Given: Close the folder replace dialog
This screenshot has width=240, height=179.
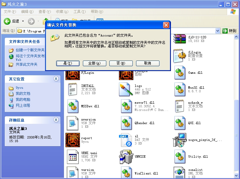Looking at the screenshot, I should pos(166,25).
